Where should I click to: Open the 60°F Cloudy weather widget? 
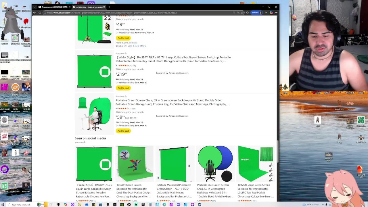pos(311,204)
